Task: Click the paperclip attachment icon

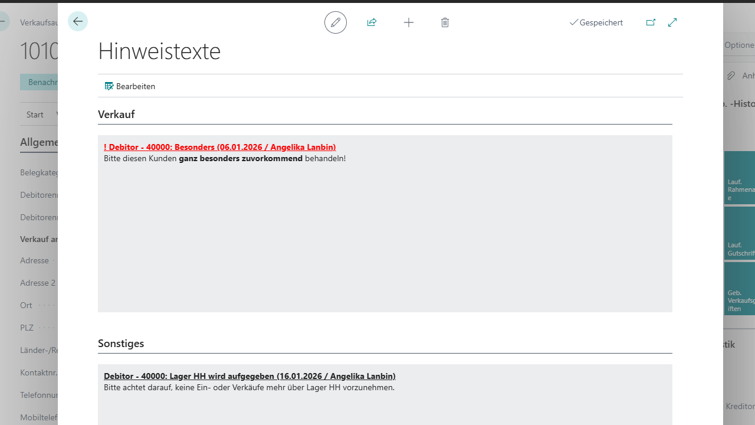Action: (x=731, y=76)
